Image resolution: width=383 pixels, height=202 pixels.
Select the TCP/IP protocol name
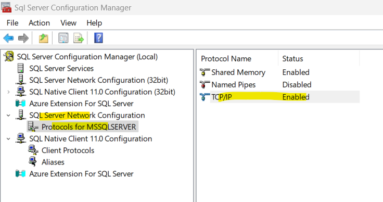point(222,97)
